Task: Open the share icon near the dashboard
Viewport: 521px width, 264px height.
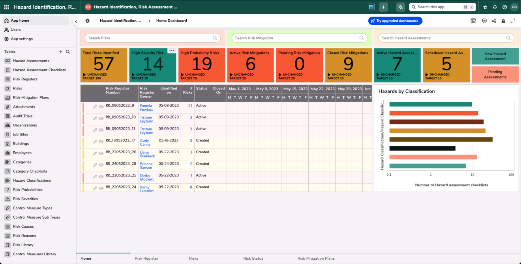Action: coord(494,21)
